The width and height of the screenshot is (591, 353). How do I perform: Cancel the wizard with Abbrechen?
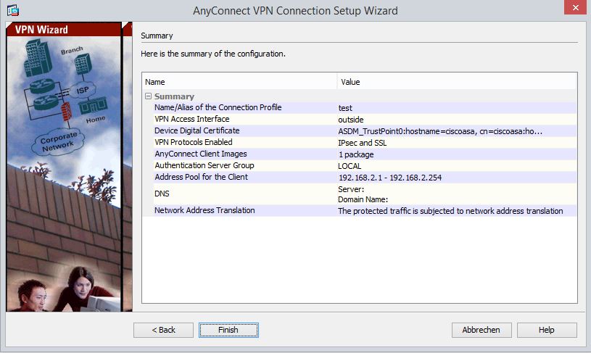pyautogui.click(x=482, y=330)
